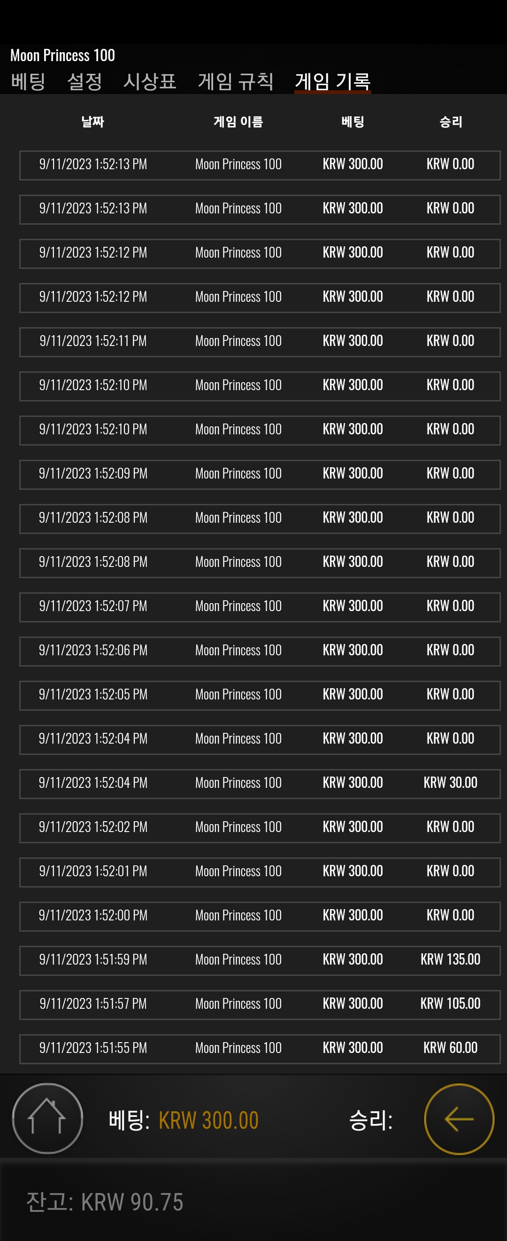Select the 게임 기록 tab
This screenshot has height=1241, width=507.
332,81
